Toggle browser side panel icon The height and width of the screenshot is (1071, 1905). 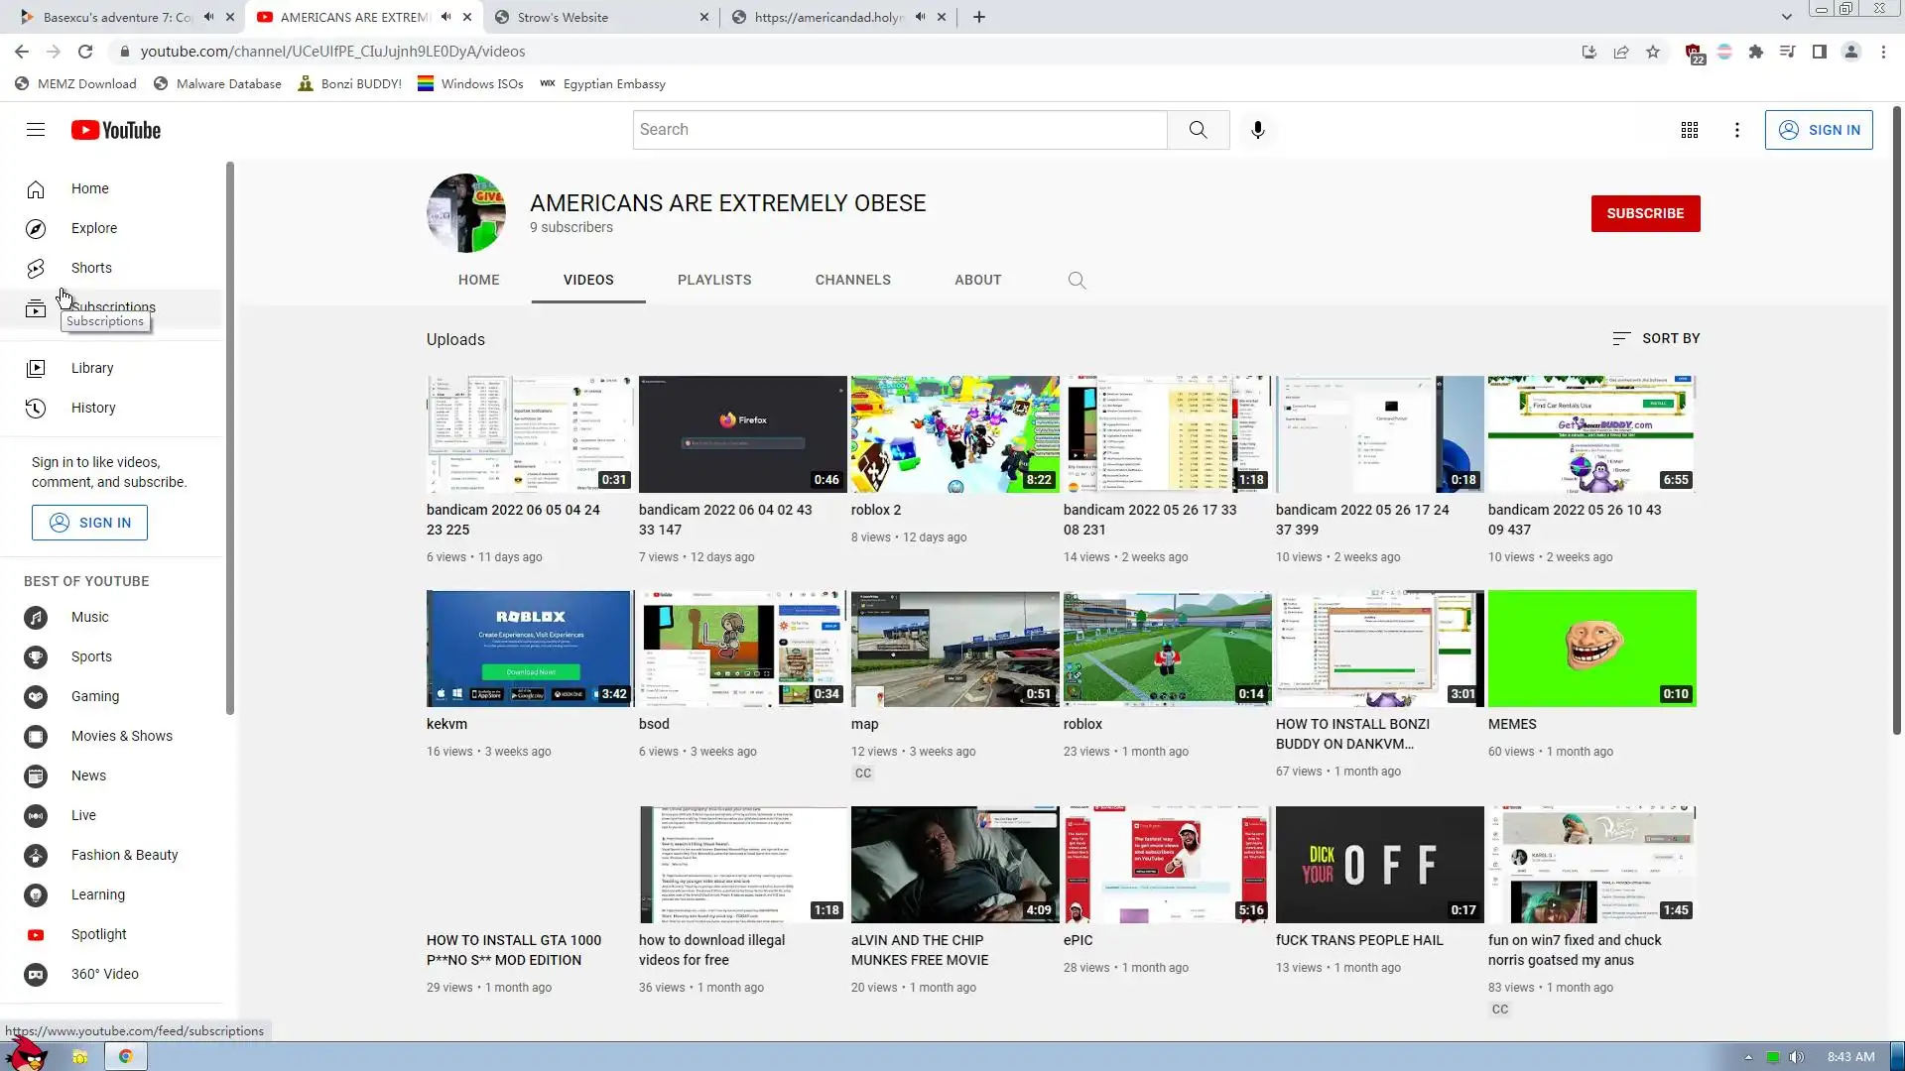click(1819, 52)
